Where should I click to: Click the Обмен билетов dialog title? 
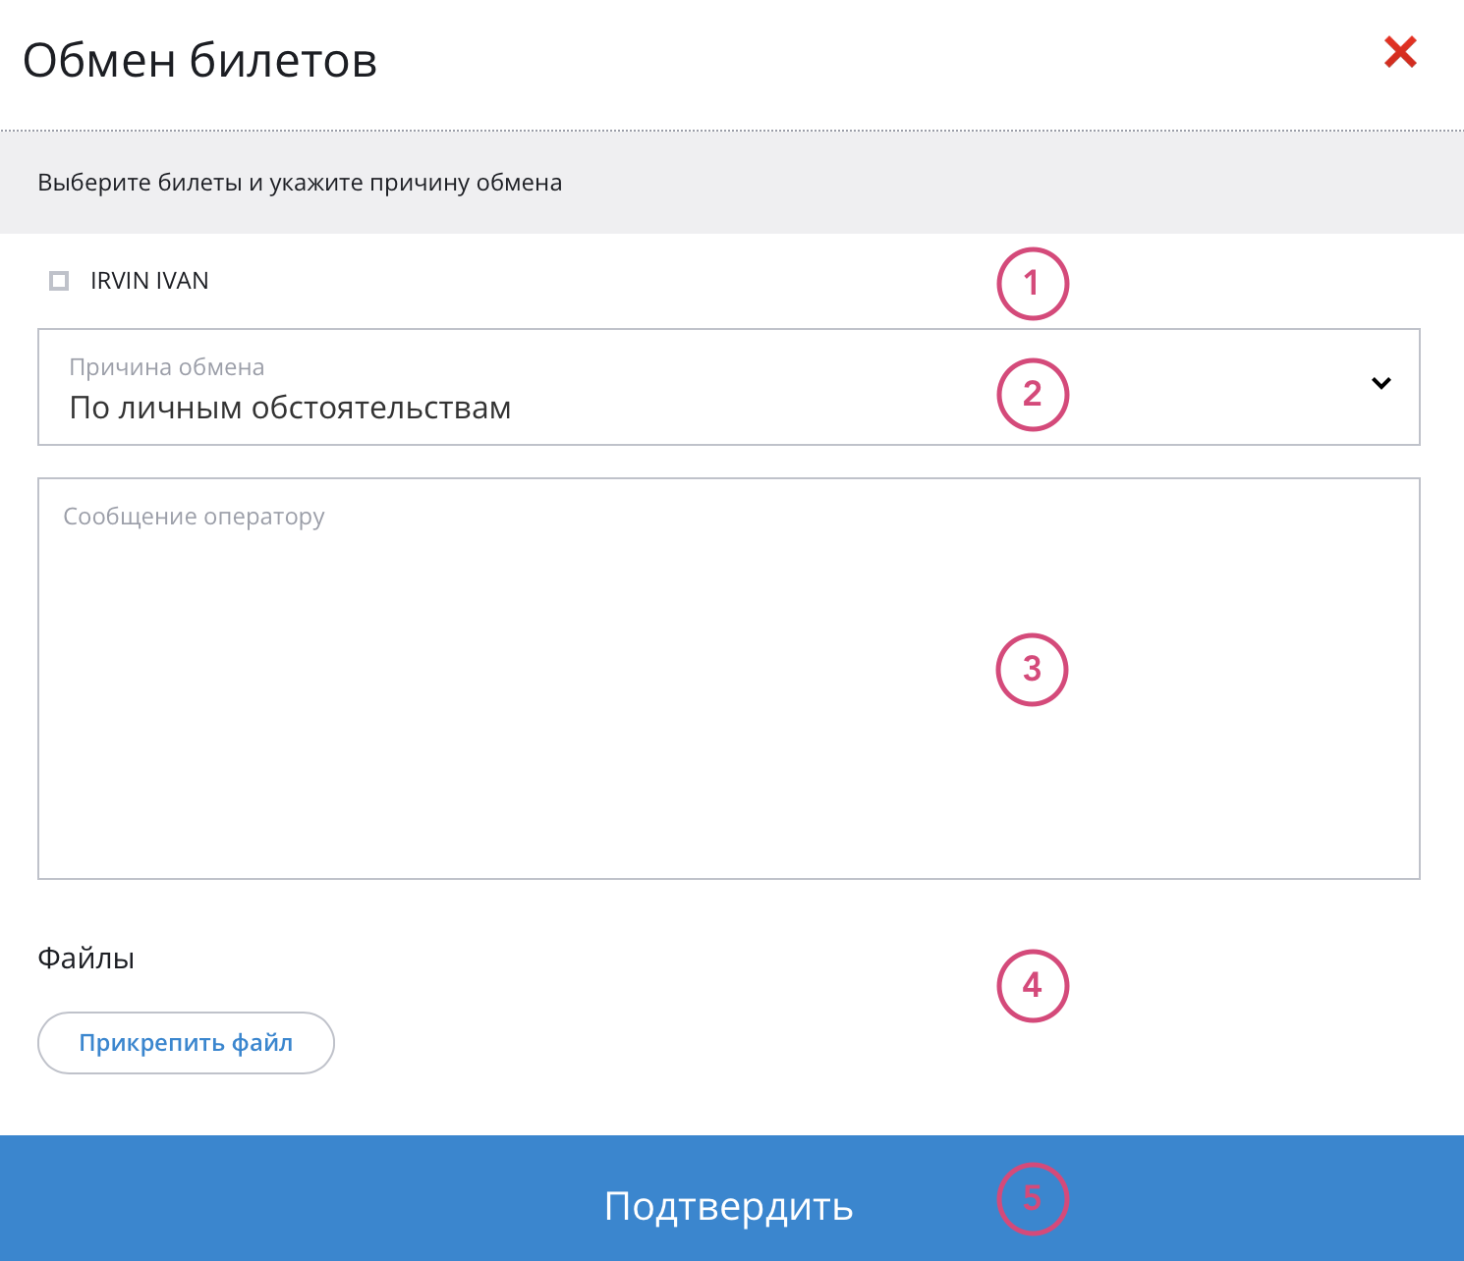pyautogui.click(x=200, y=60)
